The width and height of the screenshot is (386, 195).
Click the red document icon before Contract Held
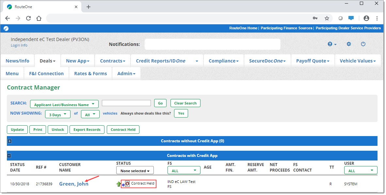127,184
